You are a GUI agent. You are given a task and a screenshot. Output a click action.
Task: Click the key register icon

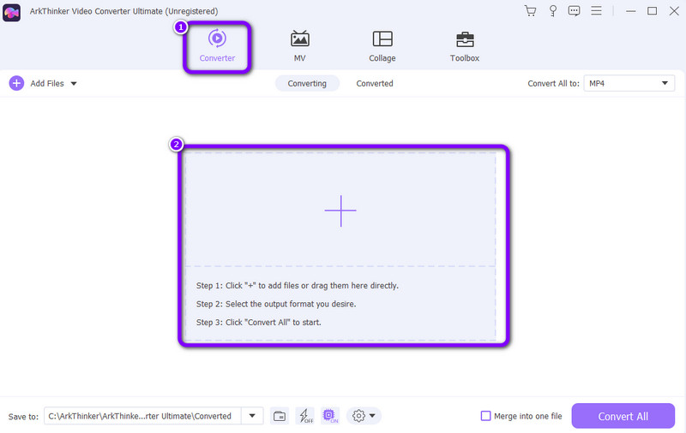[553, 11]
